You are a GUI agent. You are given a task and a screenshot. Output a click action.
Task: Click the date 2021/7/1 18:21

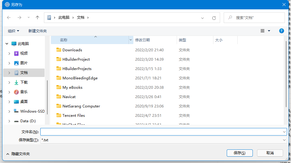click(148, 78)
